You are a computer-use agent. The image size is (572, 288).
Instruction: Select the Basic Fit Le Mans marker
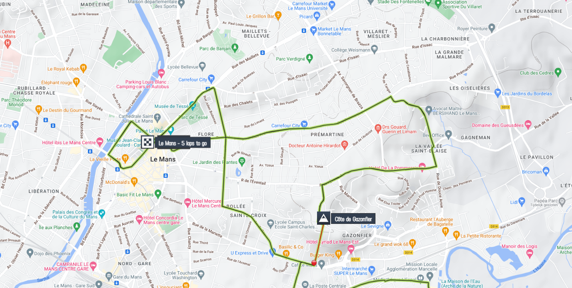(x=158, y=194)
